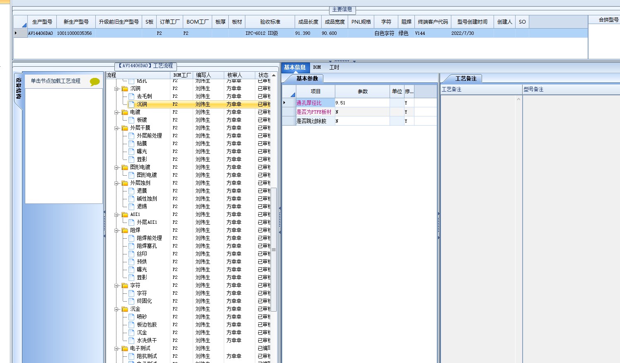Sort by the 生产型号 column header

tap(42, 22)
